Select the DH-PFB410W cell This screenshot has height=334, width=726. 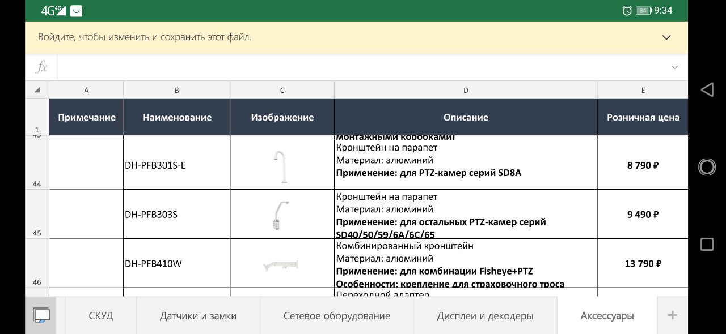coord(176,263)
